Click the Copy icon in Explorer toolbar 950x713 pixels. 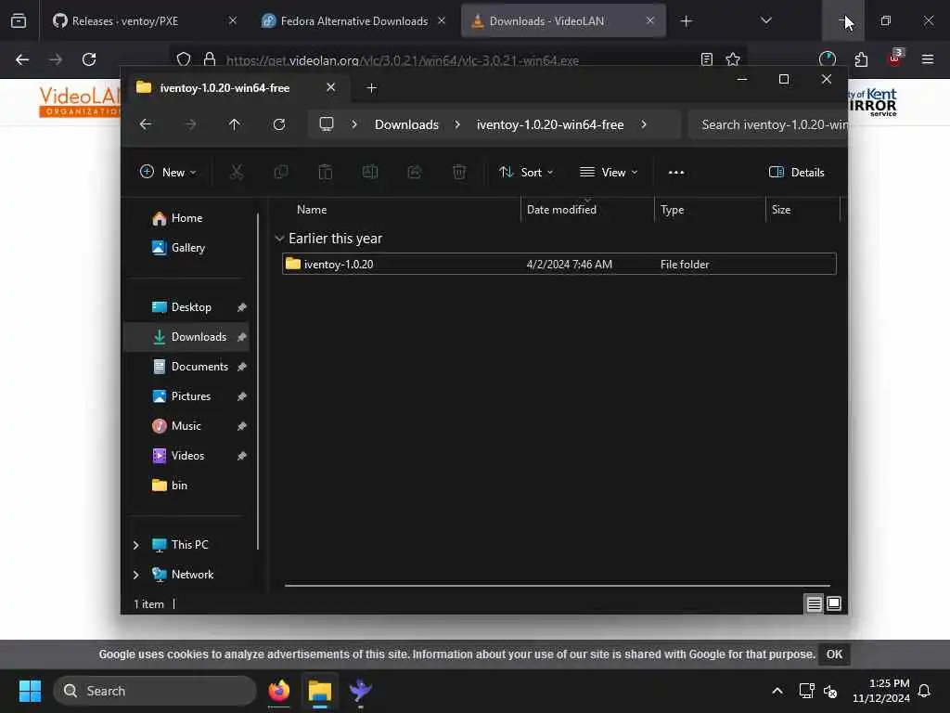click(x=281, y=172)
